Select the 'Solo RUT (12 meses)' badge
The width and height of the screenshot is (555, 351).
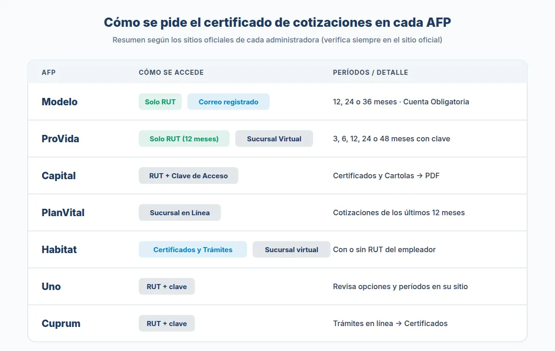click(184, 139)
